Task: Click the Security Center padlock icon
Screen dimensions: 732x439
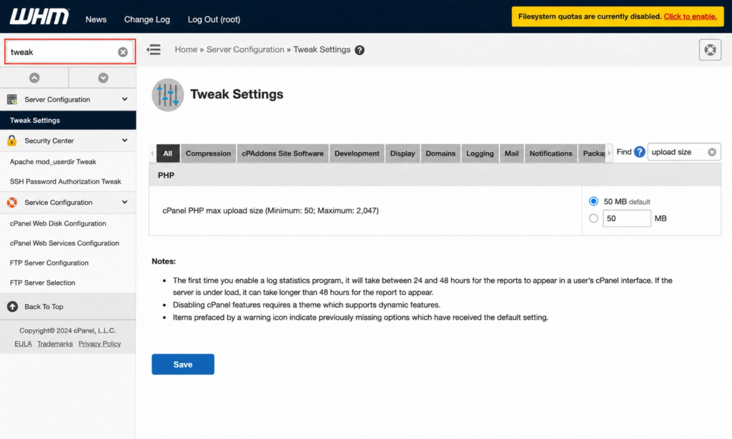Action: click(x=12, y=141)
